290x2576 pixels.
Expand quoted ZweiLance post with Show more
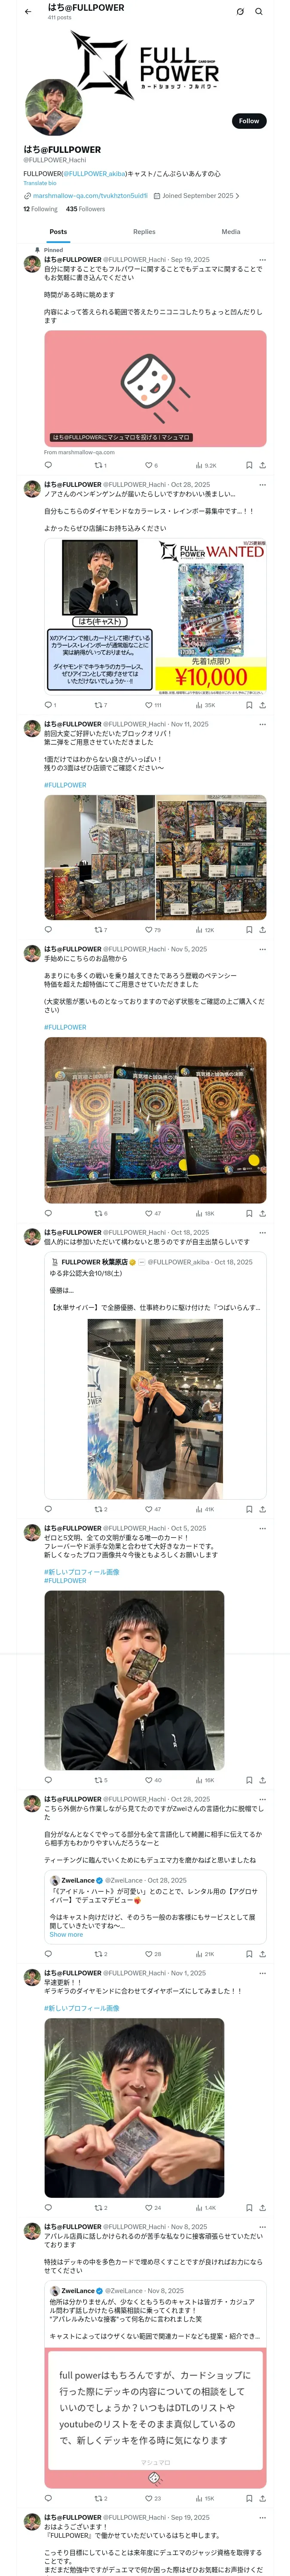[66, 1935]
